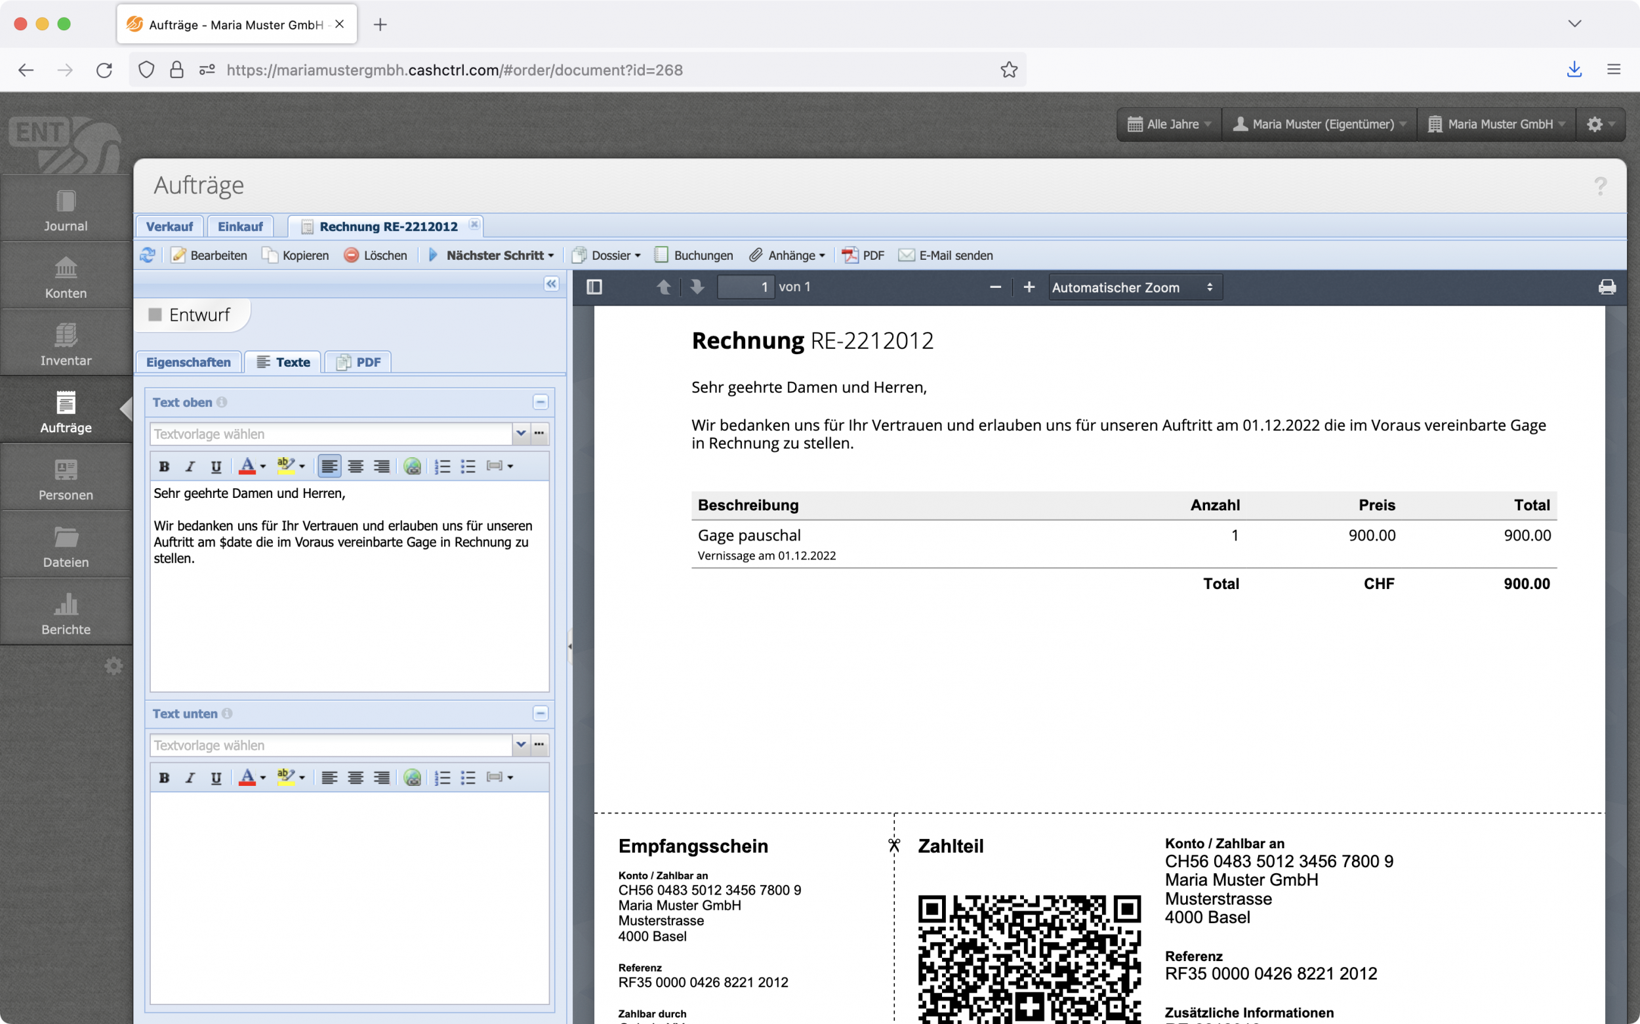
Task: Switch to the Eigenschaften tab
Action: (188, 362)
